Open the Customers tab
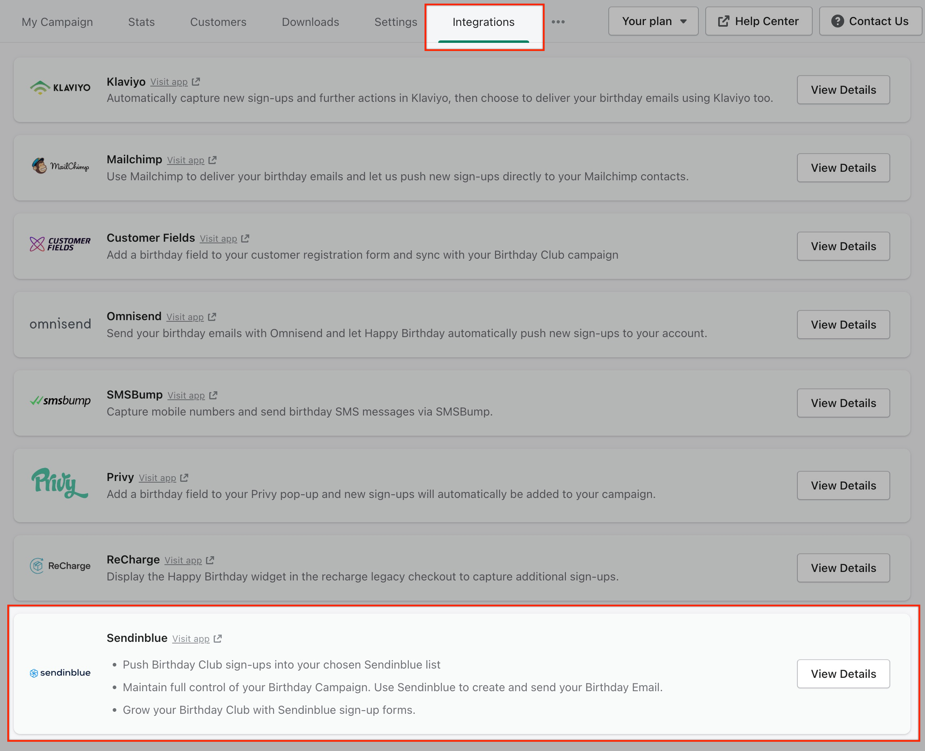 tap(218, 22)
